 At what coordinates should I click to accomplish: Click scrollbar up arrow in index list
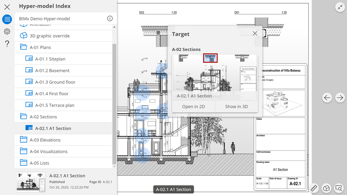pyautogui.click(x=114, y=27)
